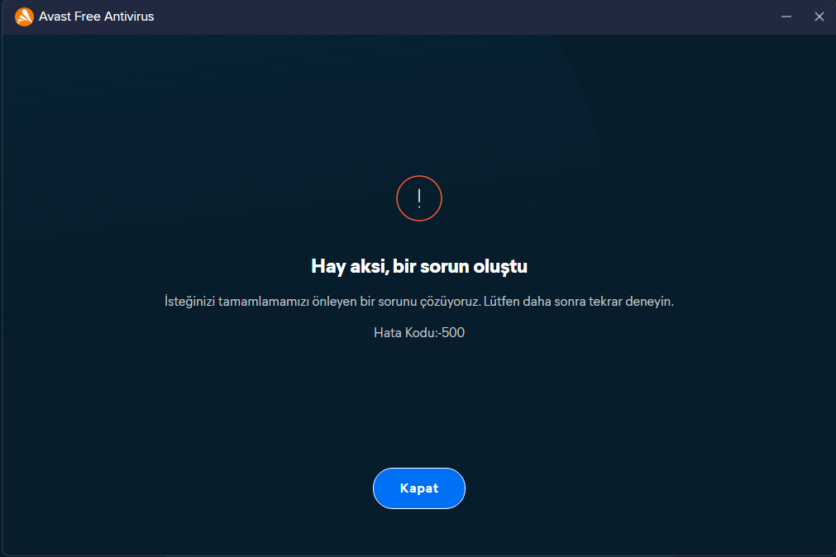Click the "Hata Kodu:-500" error code text
Image resolution: width=836 pixels, height=557 pixels.
(419, 333)
